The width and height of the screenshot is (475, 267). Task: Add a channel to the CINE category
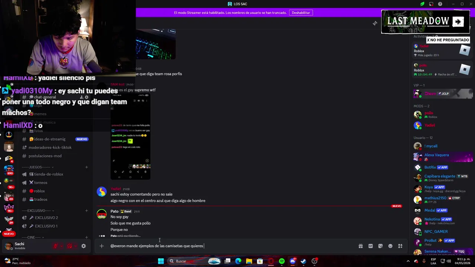click(86, 237)
